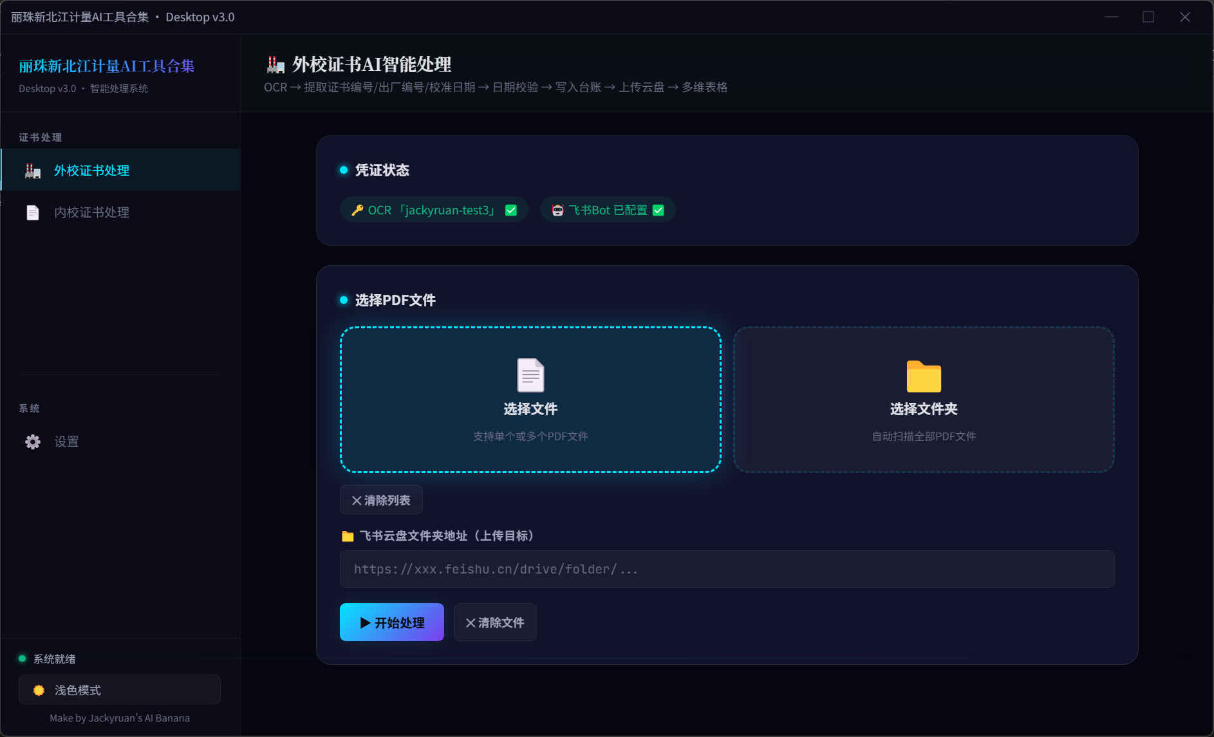
Task: Click the OCR 「jackyruan-test3」 credential badge
Action: pos(434,210)
